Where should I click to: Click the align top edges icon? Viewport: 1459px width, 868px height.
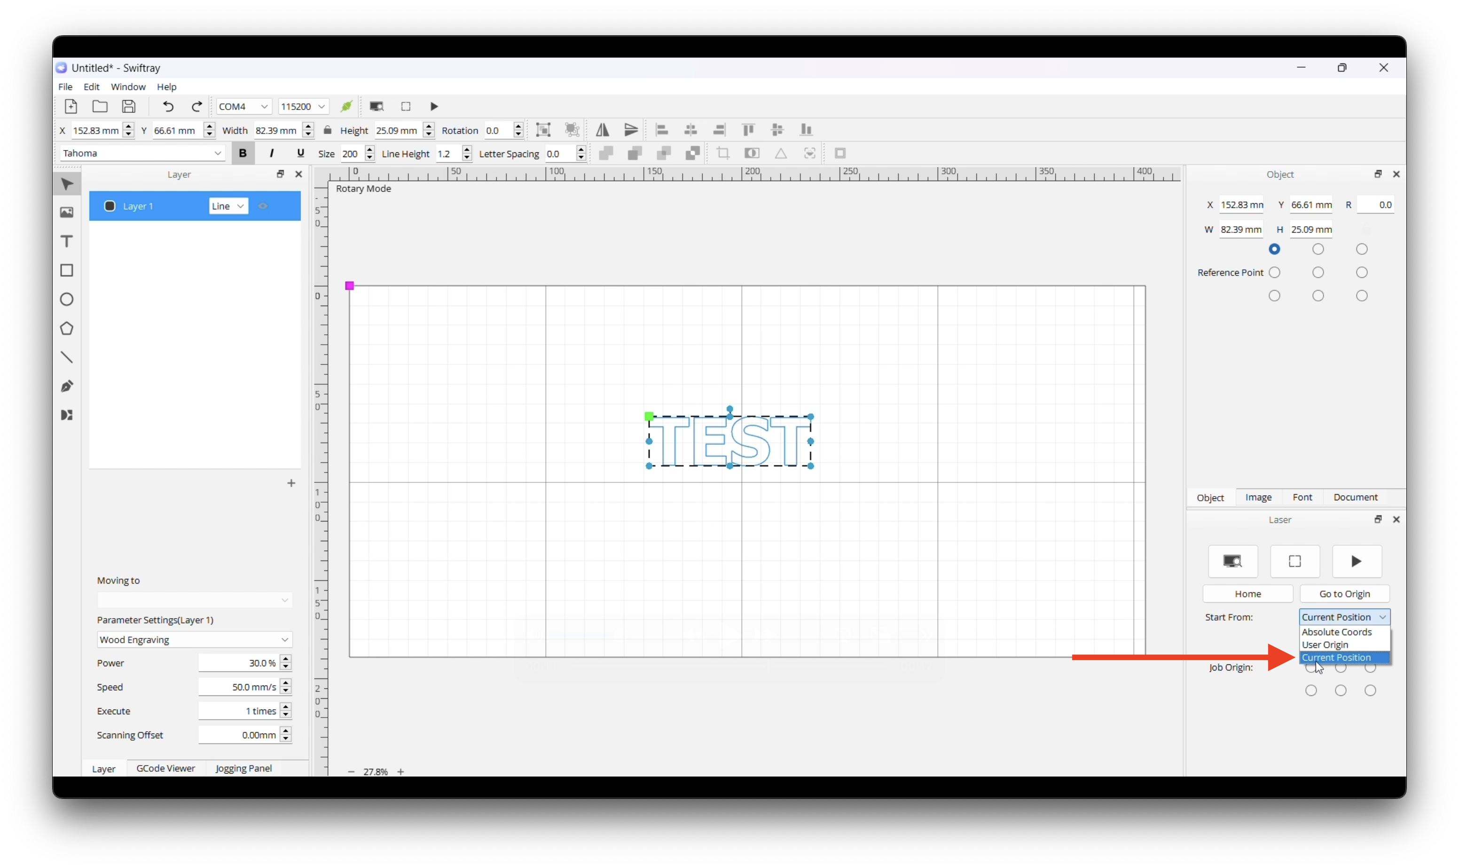coord(748,130)
